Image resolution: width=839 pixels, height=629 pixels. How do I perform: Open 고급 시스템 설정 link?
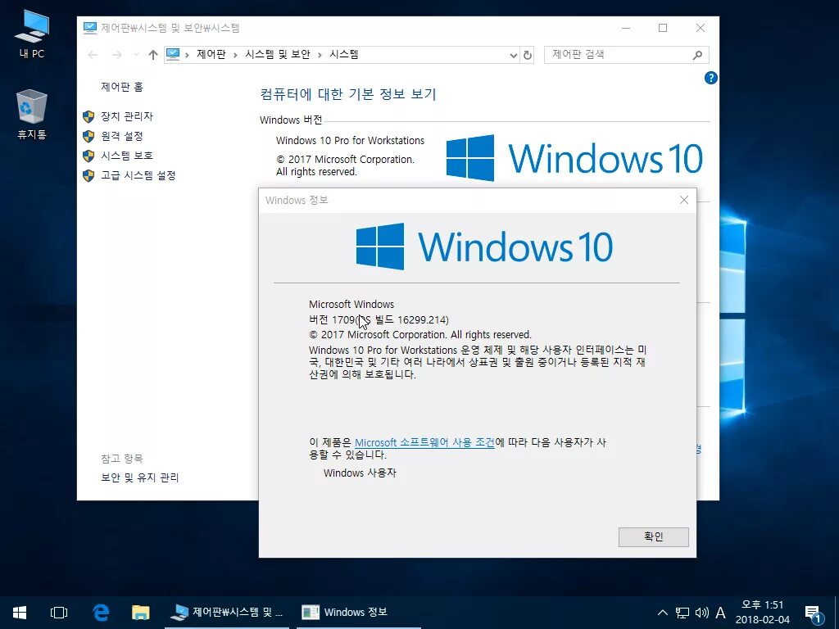tap(138, 175)
